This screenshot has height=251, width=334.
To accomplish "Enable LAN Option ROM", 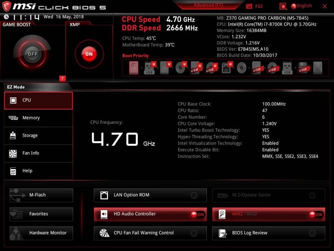I will coord(194,195).
